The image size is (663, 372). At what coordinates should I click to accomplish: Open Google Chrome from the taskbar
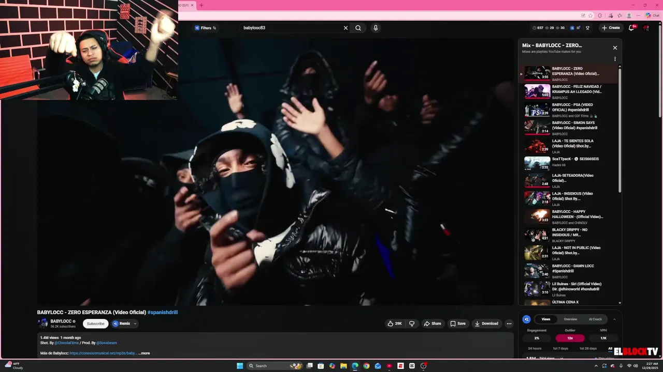point(366,366)
